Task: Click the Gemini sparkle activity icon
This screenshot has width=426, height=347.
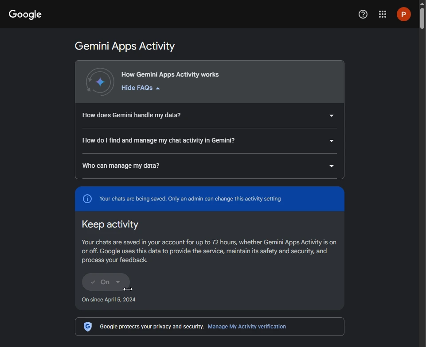Action: 100,82
